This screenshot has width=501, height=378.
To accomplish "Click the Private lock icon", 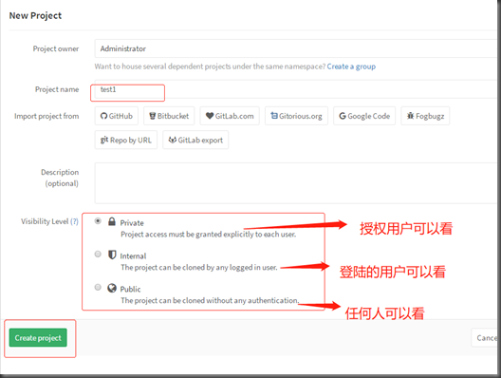I will pos(112,221).
